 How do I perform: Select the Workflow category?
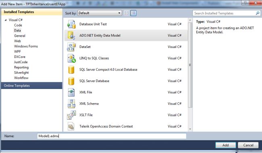(21, 78)
